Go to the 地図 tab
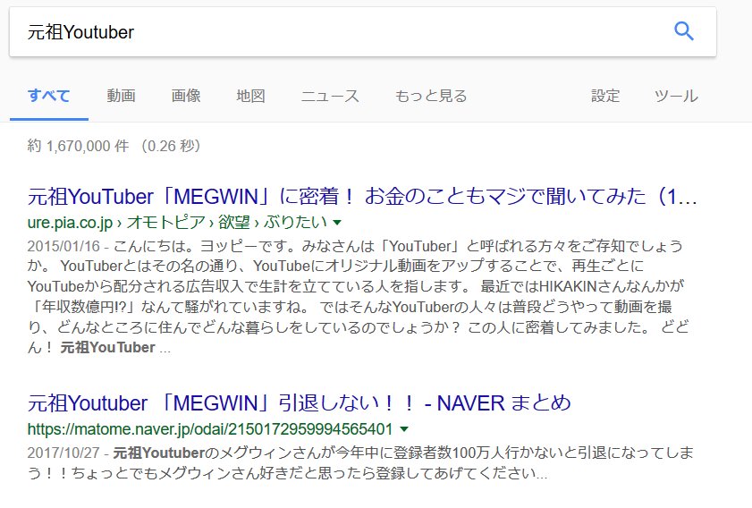The width and height of the screenshot is (752, 508). pyautogui.click(x=250, y=96)
